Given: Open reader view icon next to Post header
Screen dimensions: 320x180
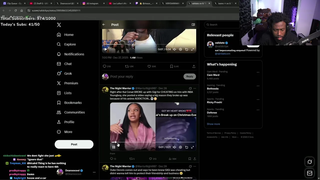Looking at the screenshot, I should point(193,24).
